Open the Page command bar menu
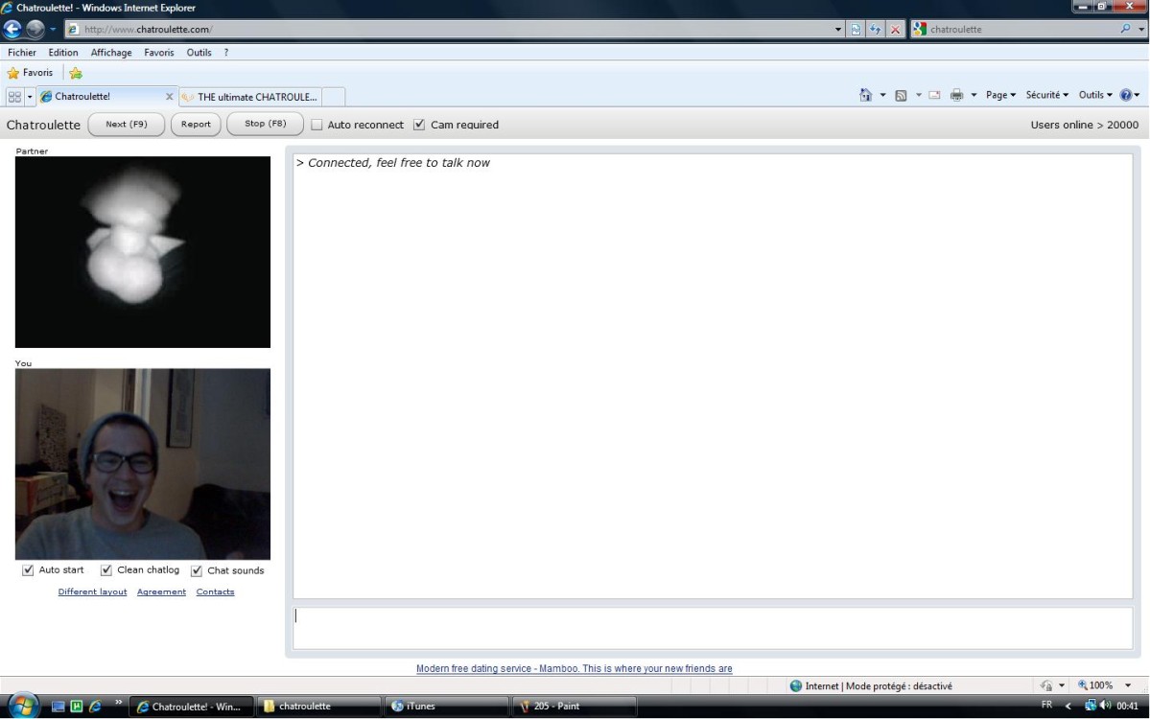 click(1000, 95)
